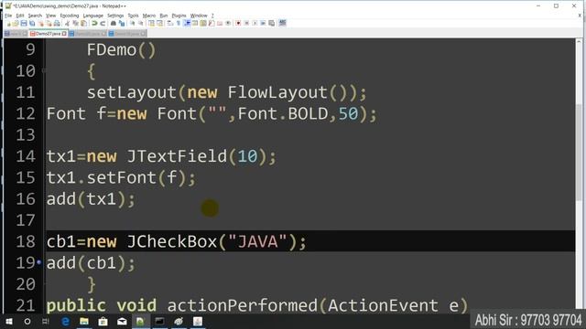Viewport: 586px width, 329px height.
Task: Run macro multiple times icon
Action: pos(263,23)
